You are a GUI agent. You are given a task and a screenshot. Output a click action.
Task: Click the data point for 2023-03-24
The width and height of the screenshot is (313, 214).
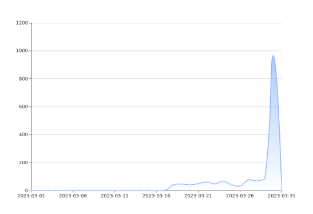223,181
